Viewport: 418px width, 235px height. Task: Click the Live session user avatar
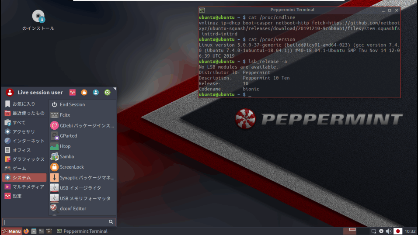point(10,93)
